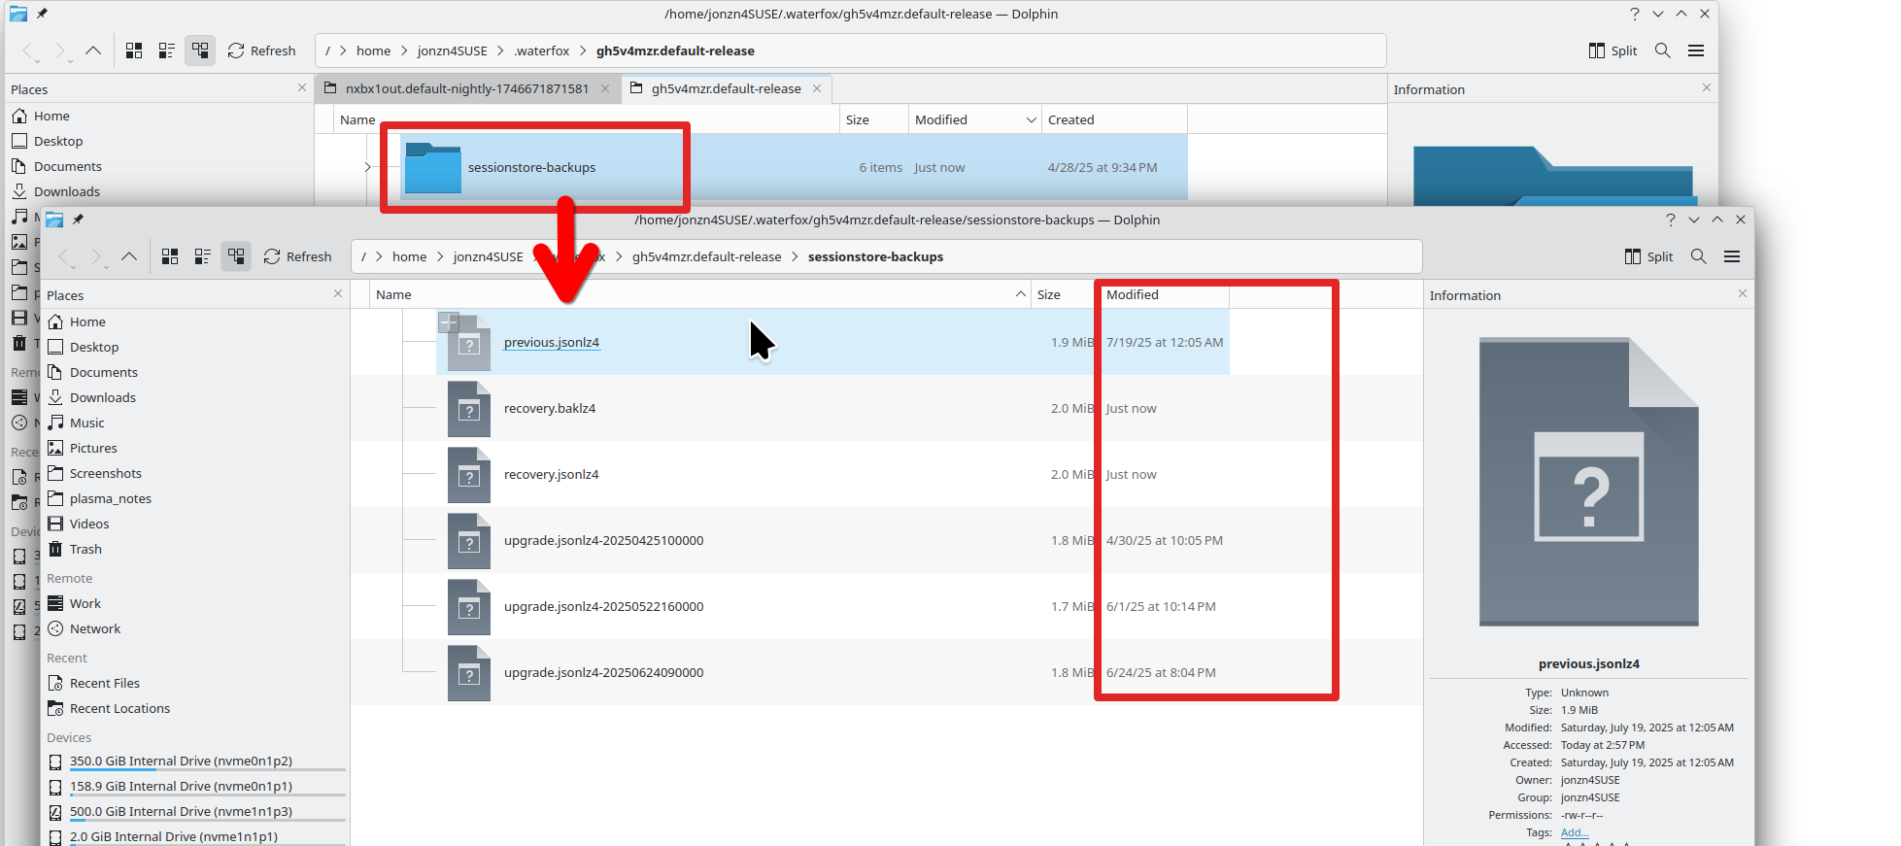Image resolution: width=1901 pixels, height=846 pixels.
Task: Close Information panel in sessionstore-backups window
Action: pos(1742,293)
